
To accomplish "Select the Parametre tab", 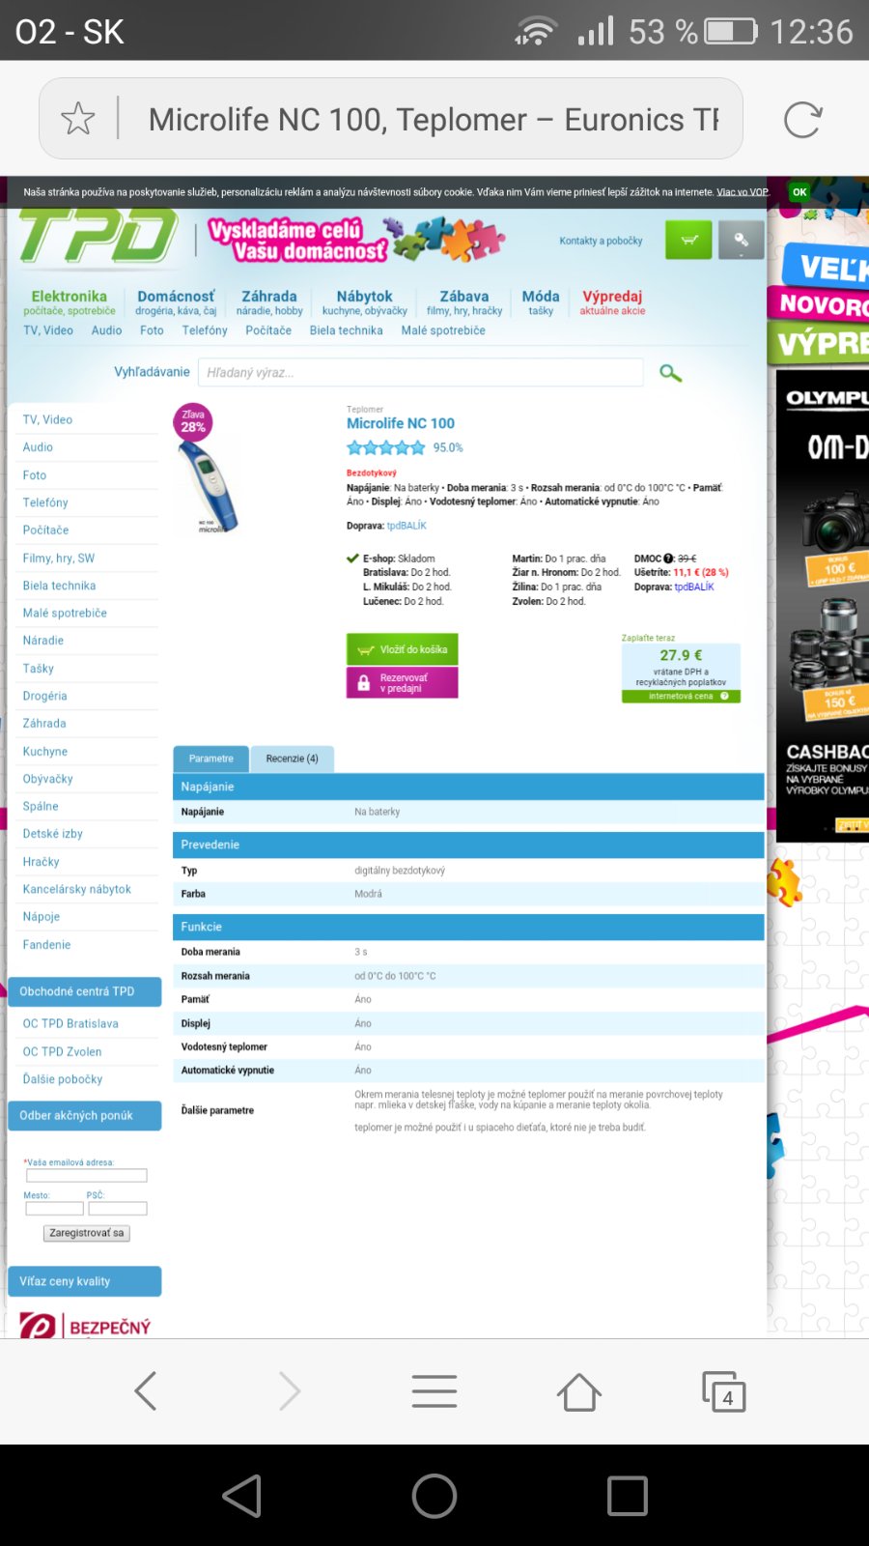I will (210, 759).
